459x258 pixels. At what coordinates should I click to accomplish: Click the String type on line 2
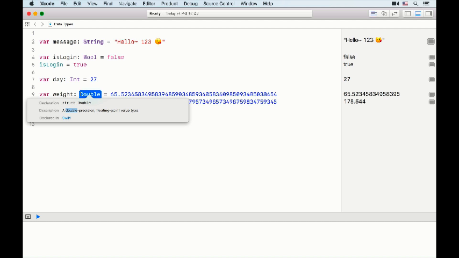(94, 41)
